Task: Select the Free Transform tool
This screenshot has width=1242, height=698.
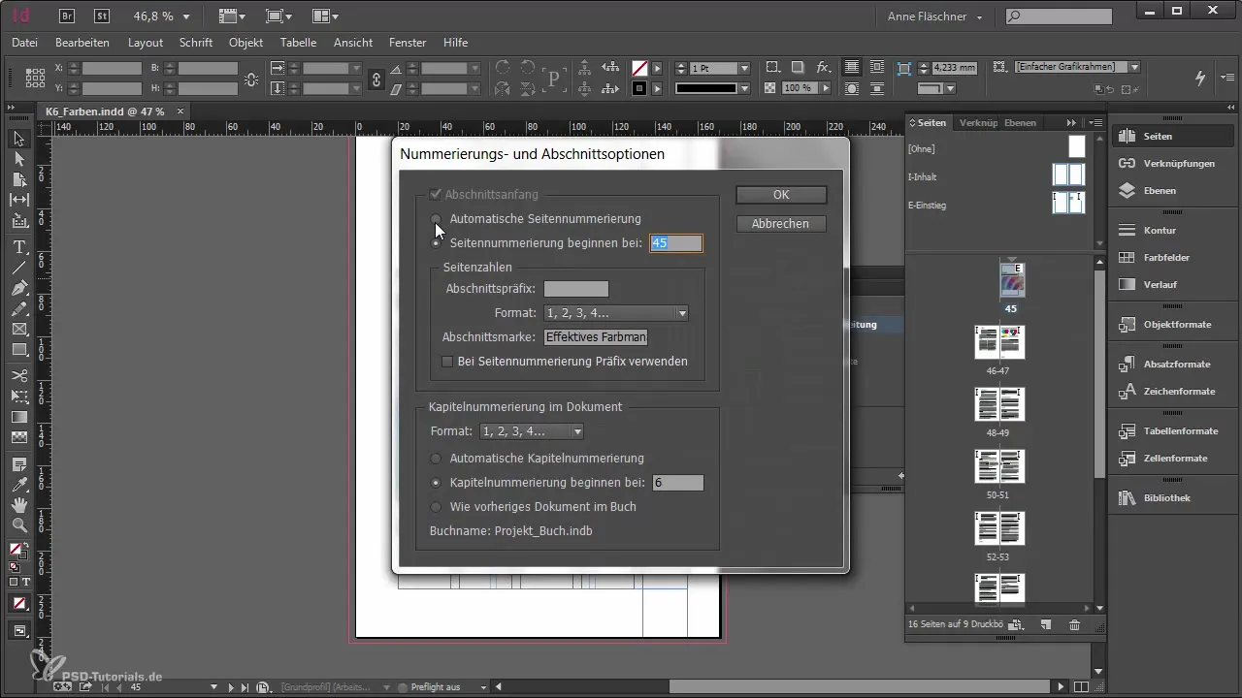Action: [x=18, y=396]
